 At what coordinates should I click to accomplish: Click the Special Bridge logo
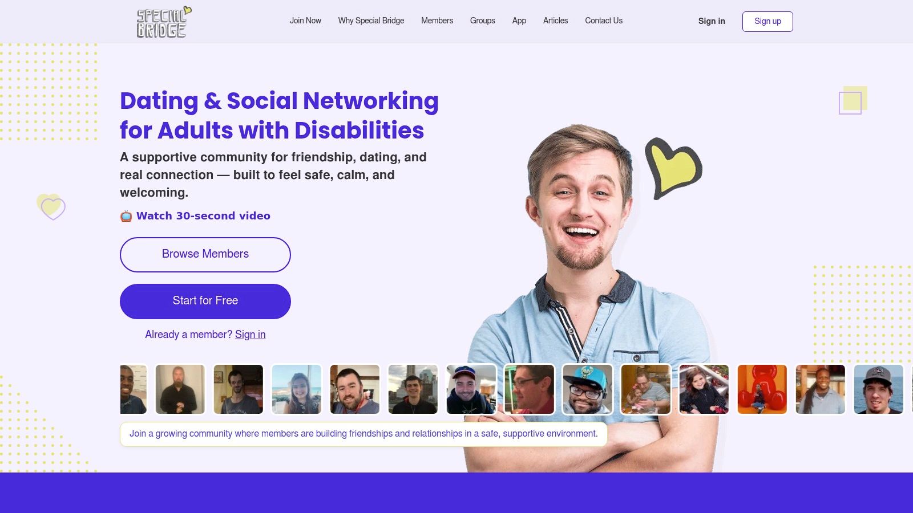click(164, 22)
